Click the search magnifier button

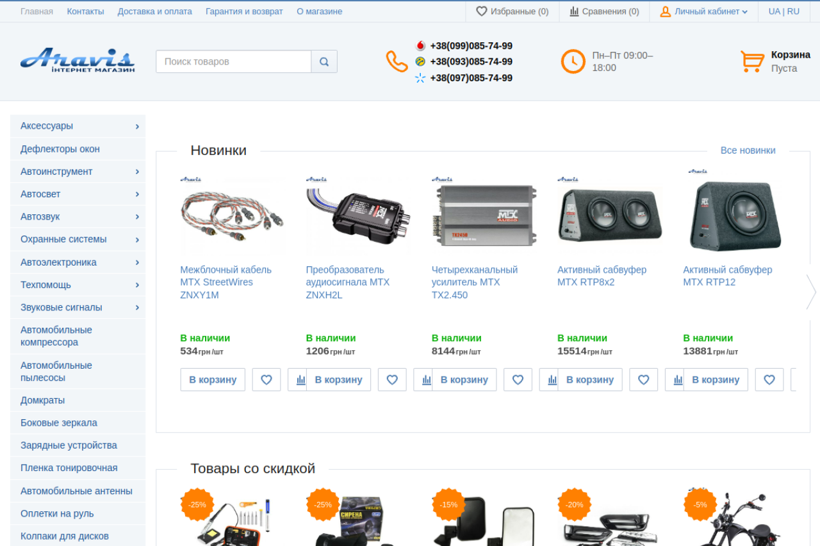(x=324, y=62)
